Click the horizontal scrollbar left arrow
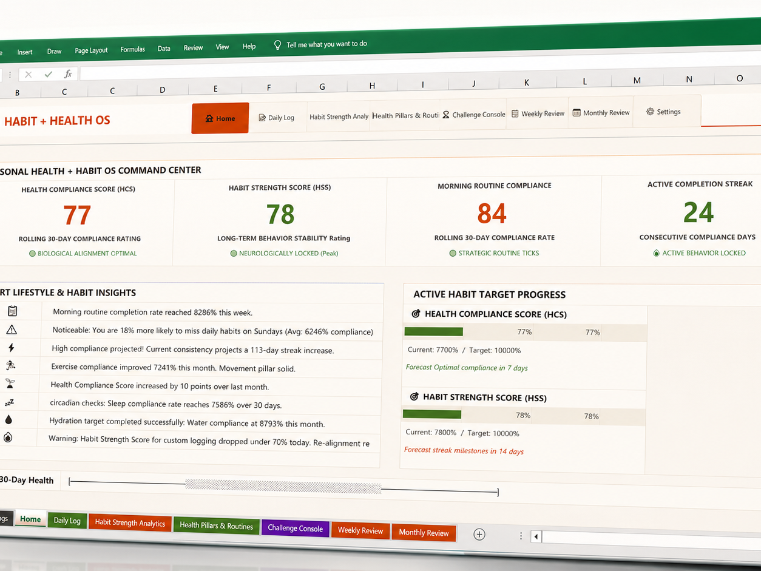761x571 pixels. tap(536, 536)
